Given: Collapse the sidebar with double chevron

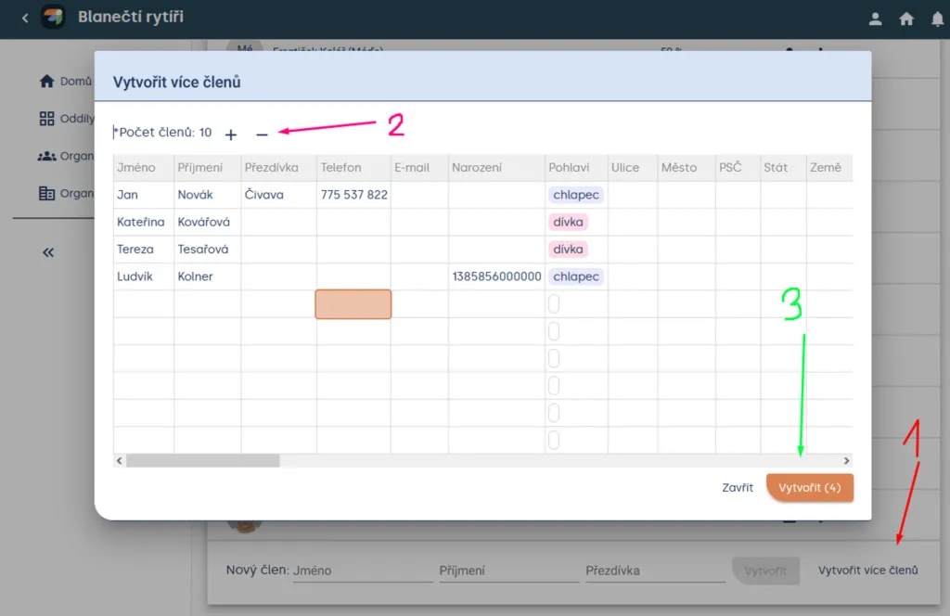Looking at the screenshot, I should click(48, 252).
